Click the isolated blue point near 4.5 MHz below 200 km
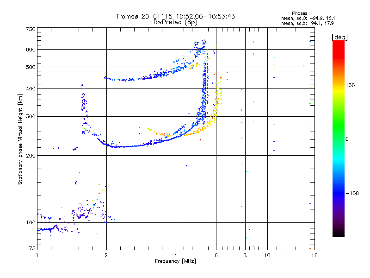Viewport: 370px width, 278px height. point(187,165)
